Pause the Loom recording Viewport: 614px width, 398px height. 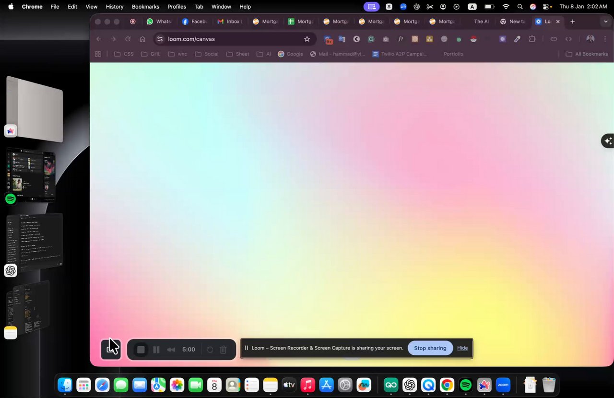coord(156,350)
